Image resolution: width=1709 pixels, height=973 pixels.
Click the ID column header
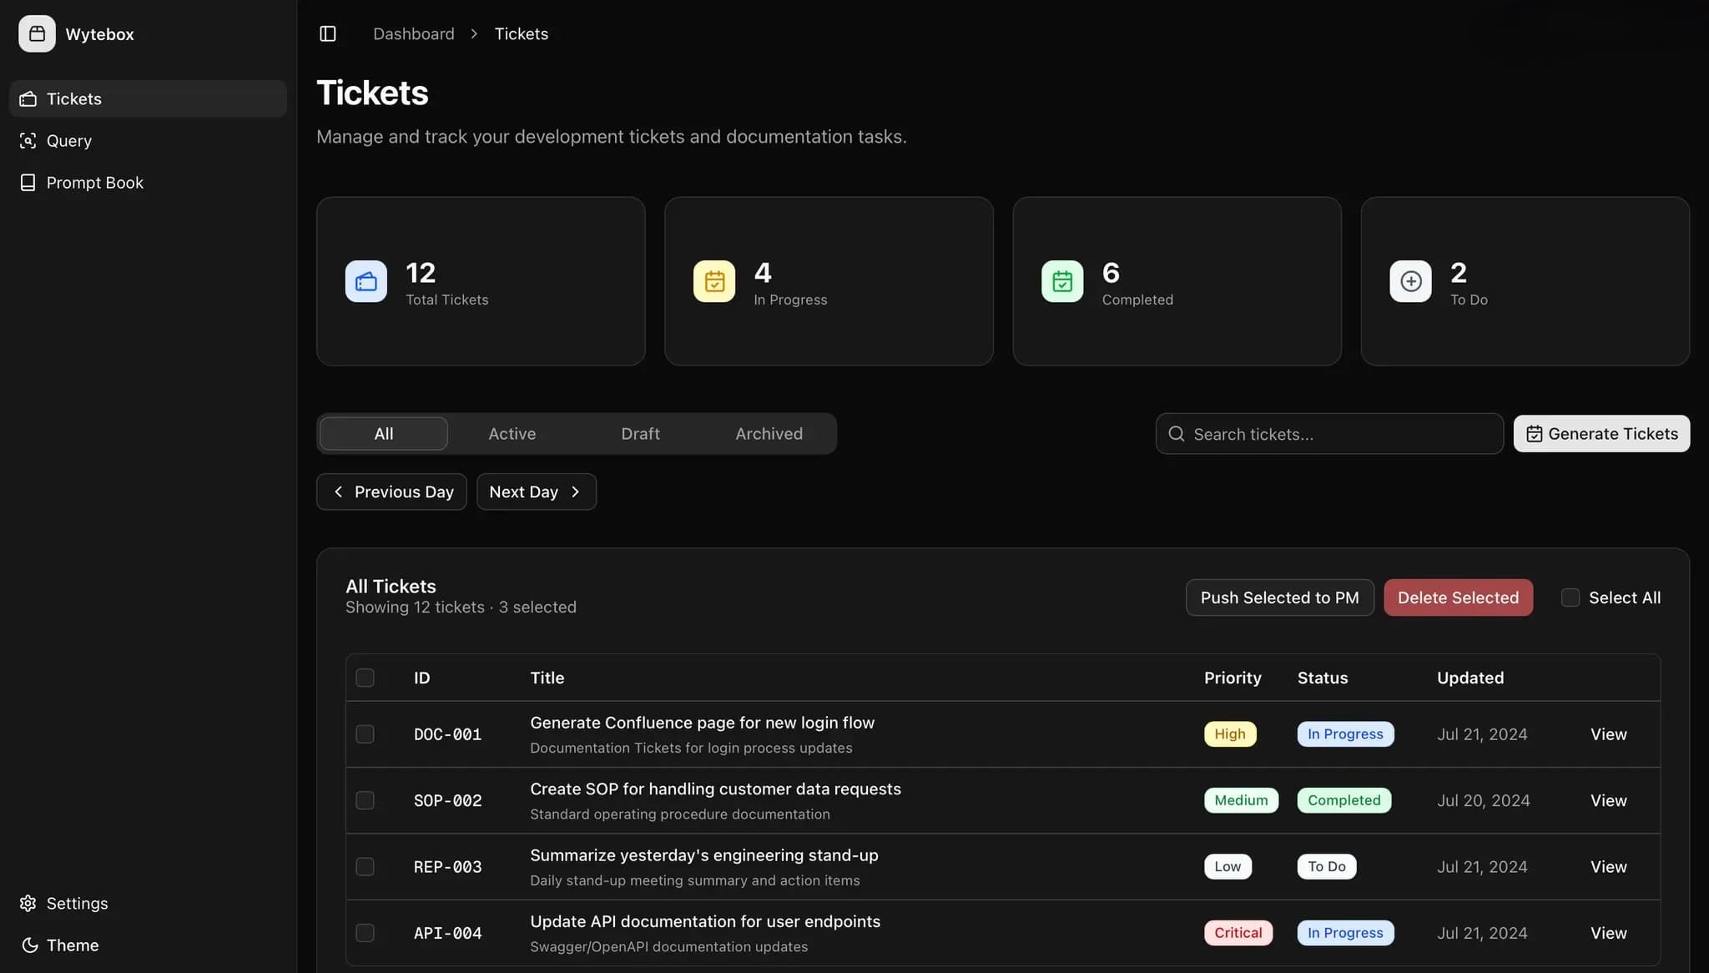(x=421, y=678)
